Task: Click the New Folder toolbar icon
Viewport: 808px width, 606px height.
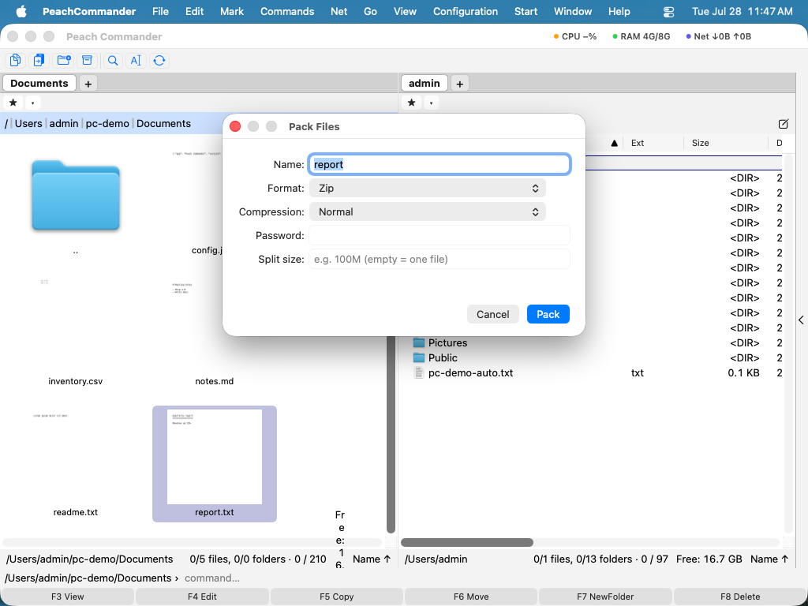Action: [x=64, y=60]
